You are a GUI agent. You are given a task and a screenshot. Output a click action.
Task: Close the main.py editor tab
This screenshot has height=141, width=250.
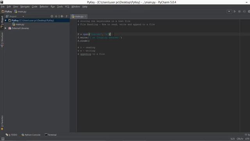click(x=86, y=16)
